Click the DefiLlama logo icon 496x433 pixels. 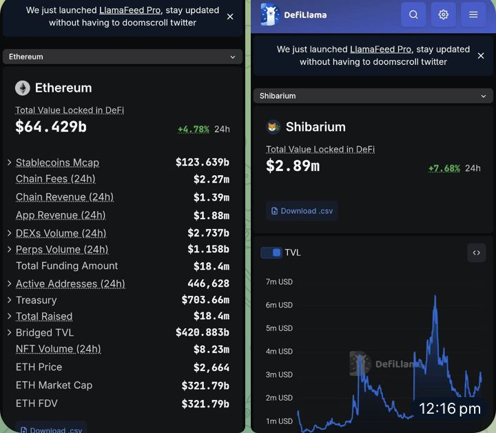270,14
